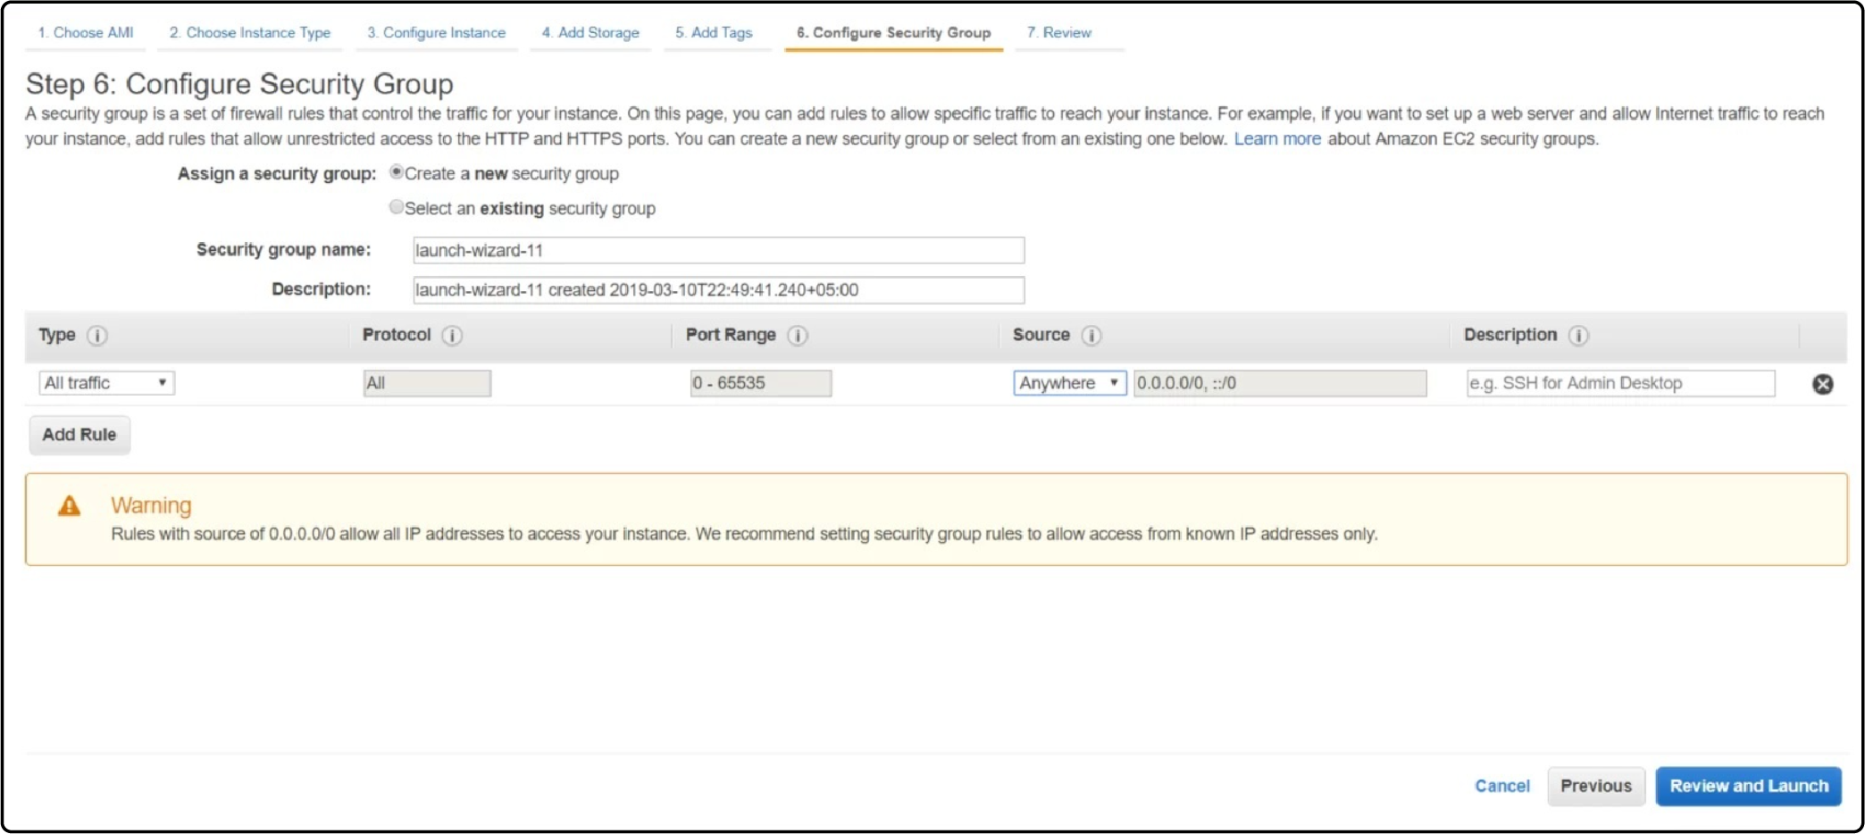Click the radio indicator for new security group
The height and width of the screenshot is (834, 1865).
coord(397,172)
